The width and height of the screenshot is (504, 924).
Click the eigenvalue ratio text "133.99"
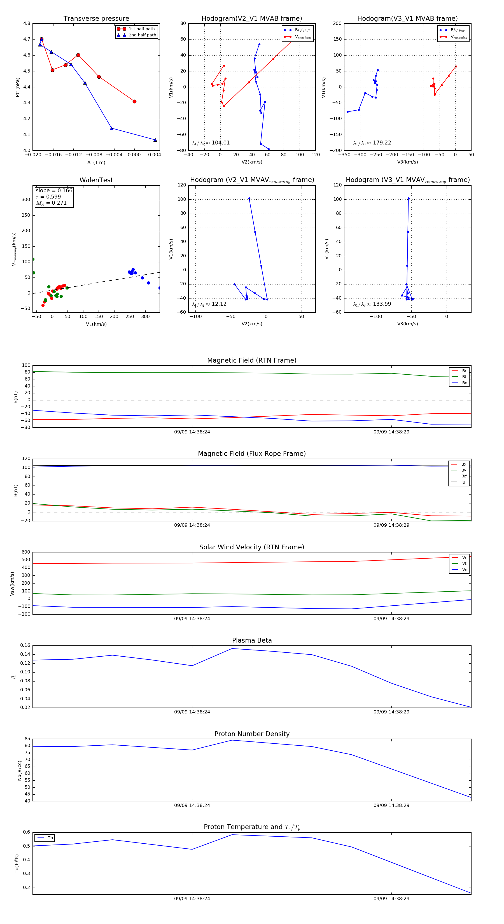382,304
